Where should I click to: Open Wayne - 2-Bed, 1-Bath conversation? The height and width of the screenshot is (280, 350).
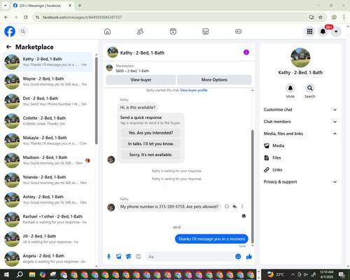tap(47, 82)
